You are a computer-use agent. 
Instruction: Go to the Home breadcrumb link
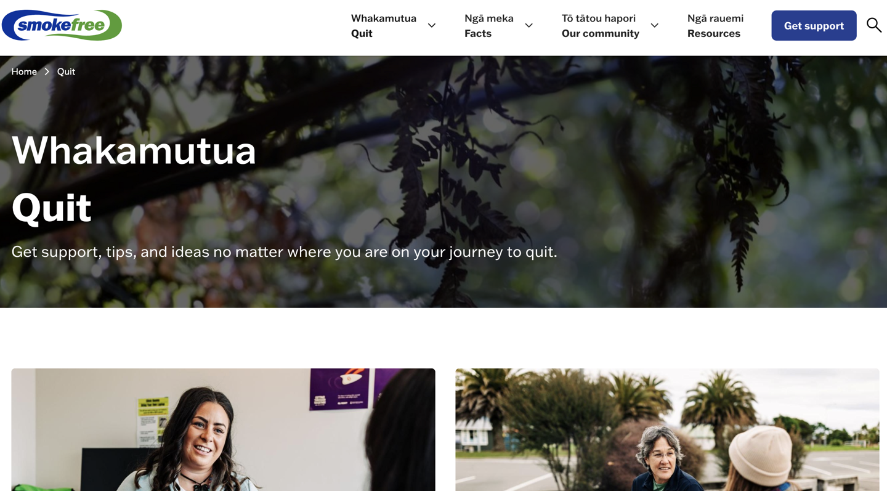[x=24, y=71]
